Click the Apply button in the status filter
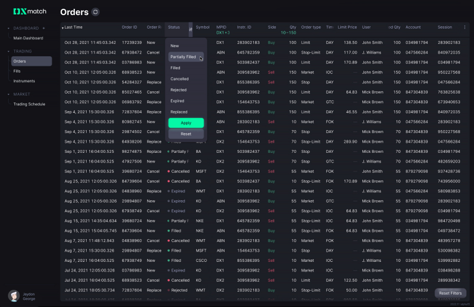 pos(186,123)
